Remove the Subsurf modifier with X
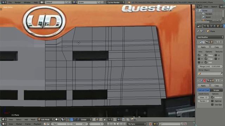225x126 pixels. pos(222,80)
